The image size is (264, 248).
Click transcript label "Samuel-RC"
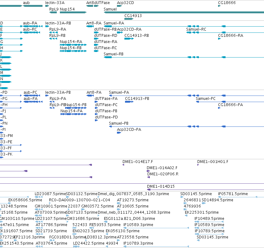coord(196,29)
